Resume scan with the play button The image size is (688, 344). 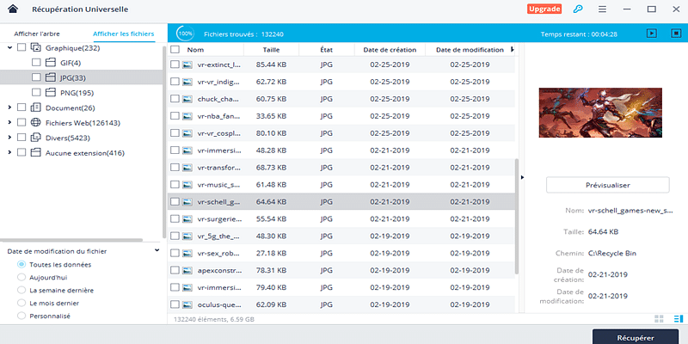[652, 34]
